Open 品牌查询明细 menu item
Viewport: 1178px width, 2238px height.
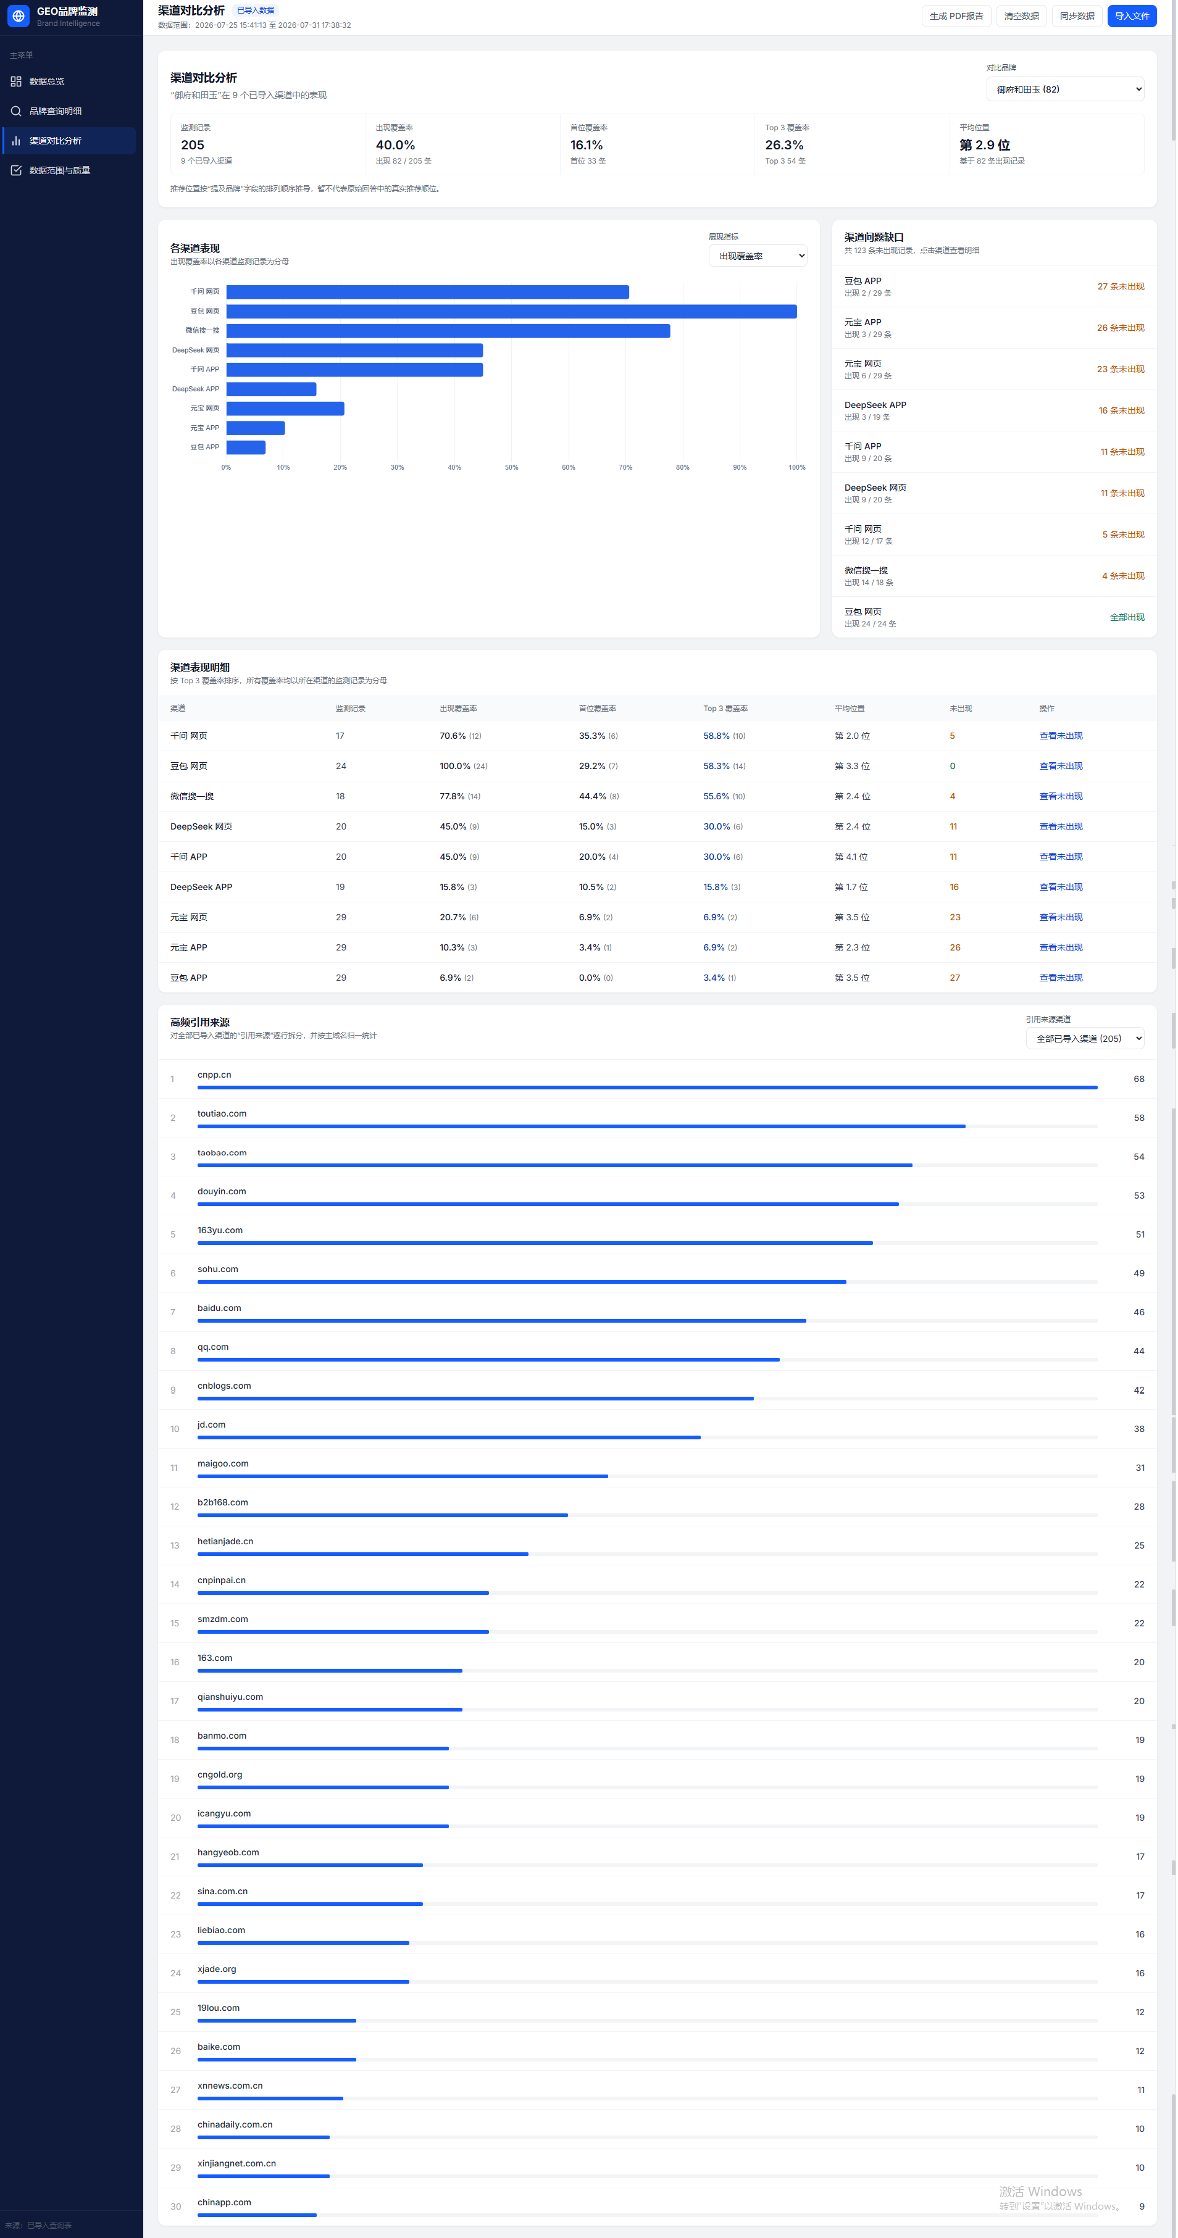point(70,111)
